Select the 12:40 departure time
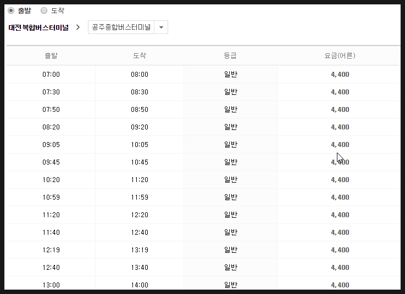Viewport: 405px width, 294px height. pos(51,268)
